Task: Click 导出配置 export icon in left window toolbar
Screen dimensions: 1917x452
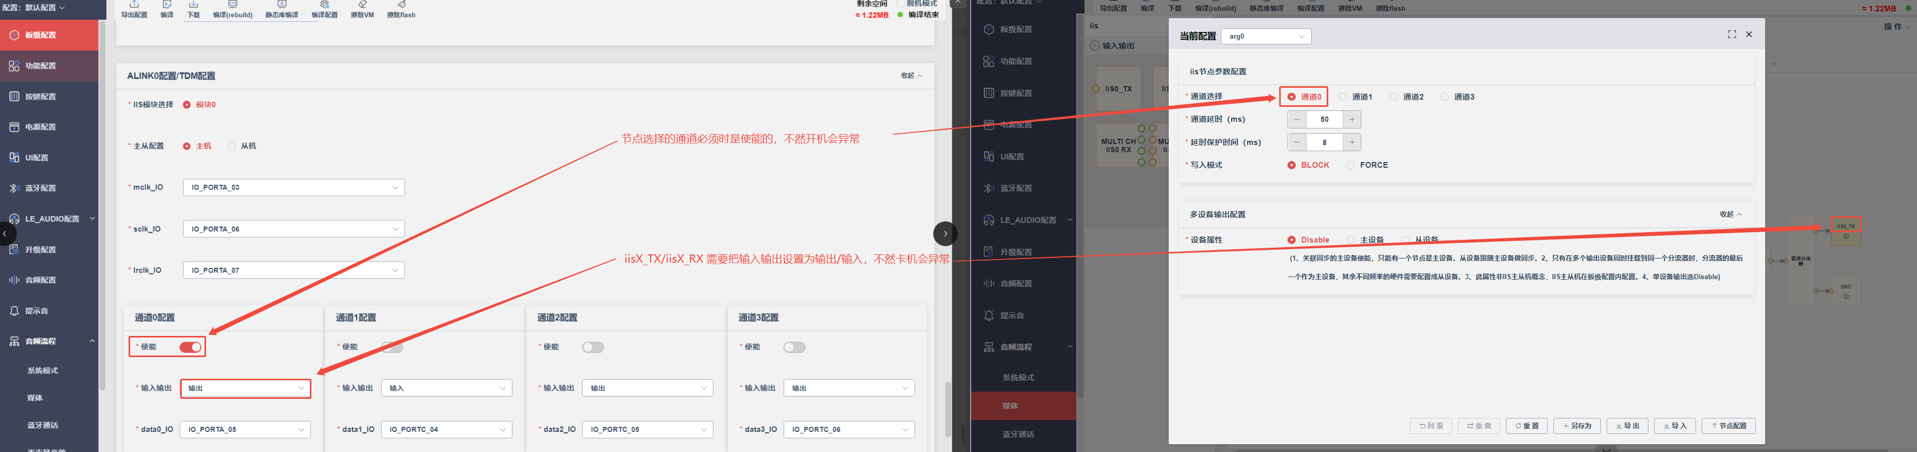Action: (134, 5)
